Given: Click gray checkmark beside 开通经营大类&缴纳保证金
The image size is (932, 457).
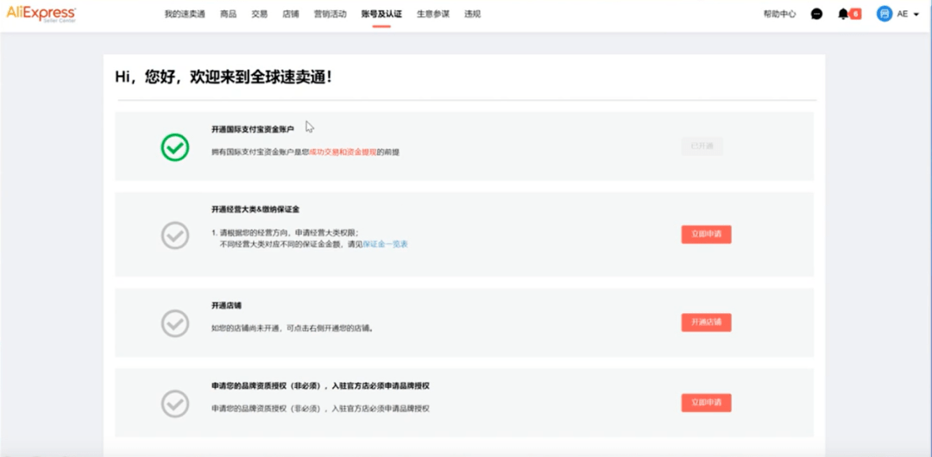Looking at the screenshot, I should click(x=174, y=235).
